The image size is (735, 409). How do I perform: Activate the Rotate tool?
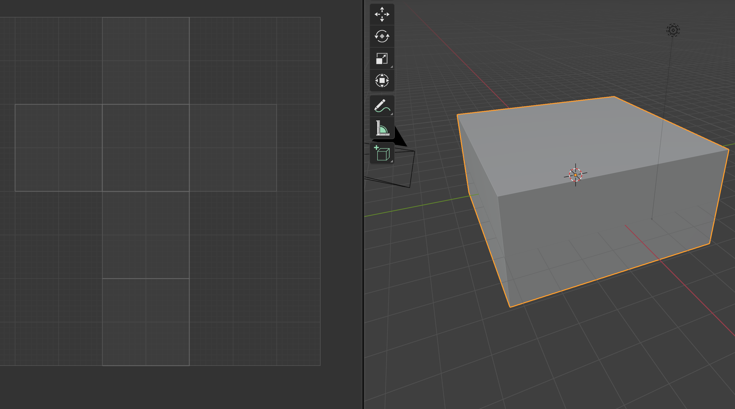coord(382,36)
